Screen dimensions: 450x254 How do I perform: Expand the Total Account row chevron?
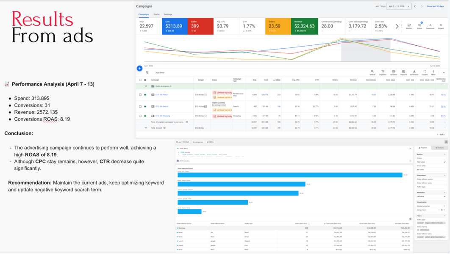click(x=146, y=128)
